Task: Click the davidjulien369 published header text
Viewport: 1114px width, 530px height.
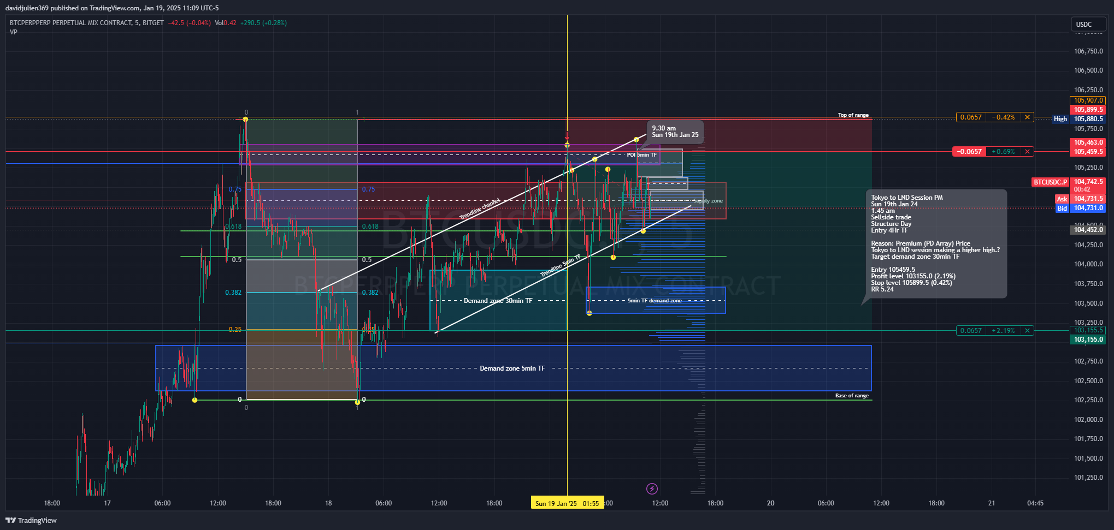Action: point(112,8)
